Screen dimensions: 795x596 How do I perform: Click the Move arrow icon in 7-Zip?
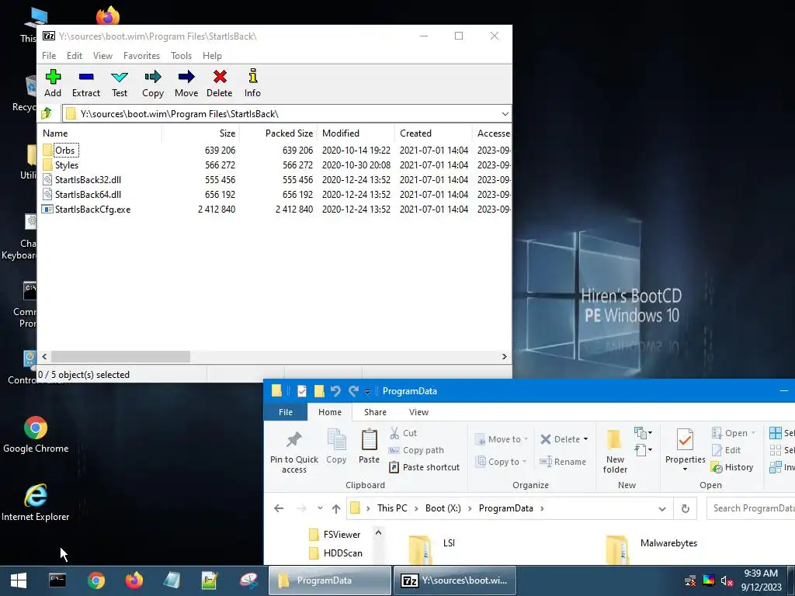(186, 84)
